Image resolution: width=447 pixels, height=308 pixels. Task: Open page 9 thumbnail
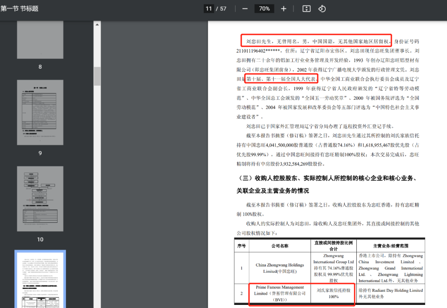(x=40, y=112)
